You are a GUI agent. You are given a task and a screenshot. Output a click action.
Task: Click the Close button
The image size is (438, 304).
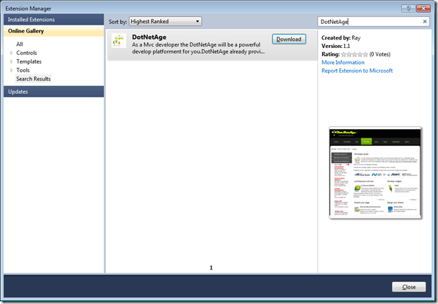click(x=408, y=287)
